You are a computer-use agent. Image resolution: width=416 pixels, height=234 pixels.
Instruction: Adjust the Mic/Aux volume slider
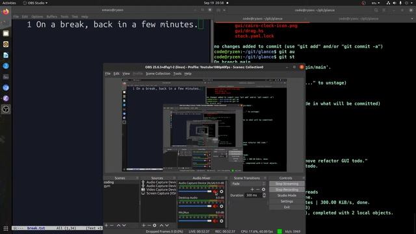195,221
